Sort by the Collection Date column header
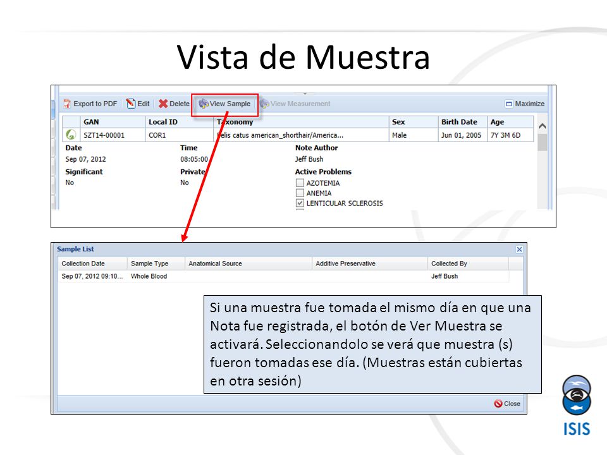Image resolution: width=607 pixels, height=455 pixels. tap(92, 264)
